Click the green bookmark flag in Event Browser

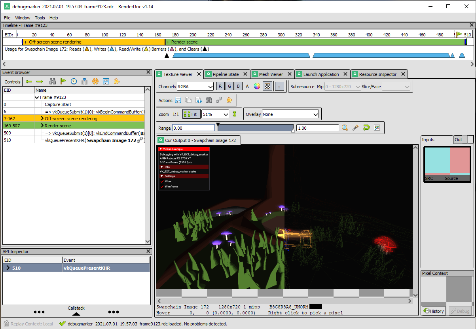[x=63, y=81]
